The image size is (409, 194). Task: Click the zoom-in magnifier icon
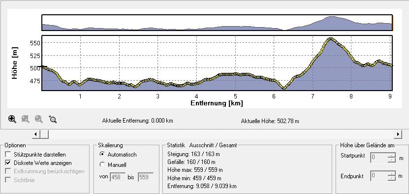click(x=12, y=119)
